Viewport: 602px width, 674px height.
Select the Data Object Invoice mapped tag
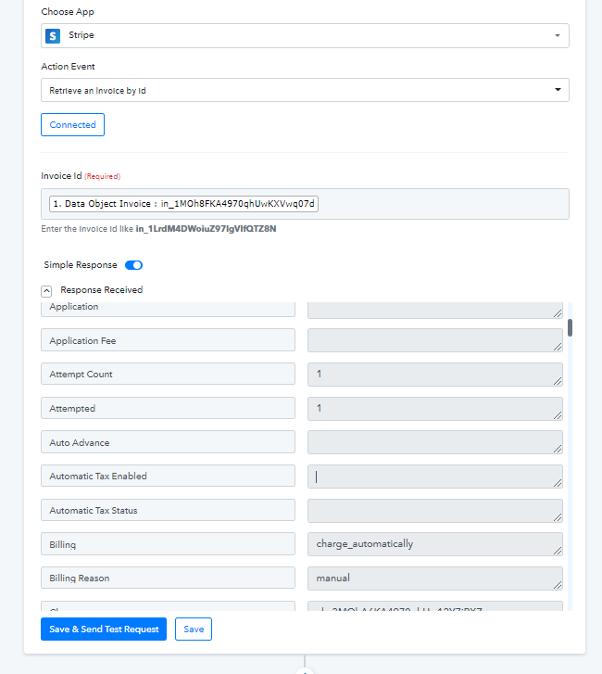(183, 204)
